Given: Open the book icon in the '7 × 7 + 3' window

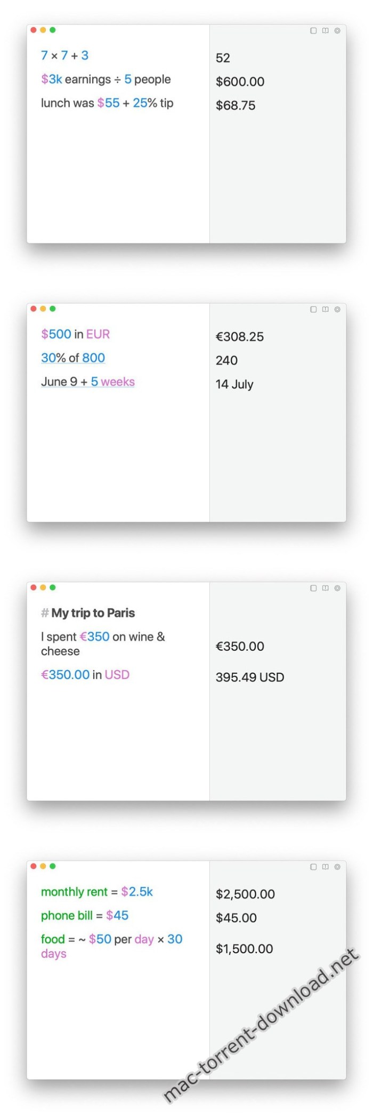Looking at the screenshot, I should pyautogui.click(x=326, y=31).
